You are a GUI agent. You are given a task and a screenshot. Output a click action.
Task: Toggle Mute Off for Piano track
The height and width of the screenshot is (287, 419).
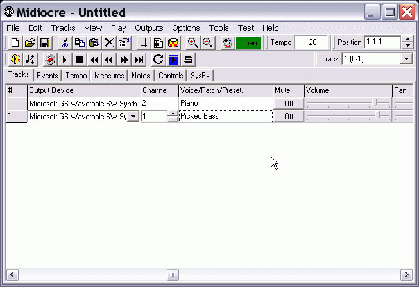click(x=289, y=104)
